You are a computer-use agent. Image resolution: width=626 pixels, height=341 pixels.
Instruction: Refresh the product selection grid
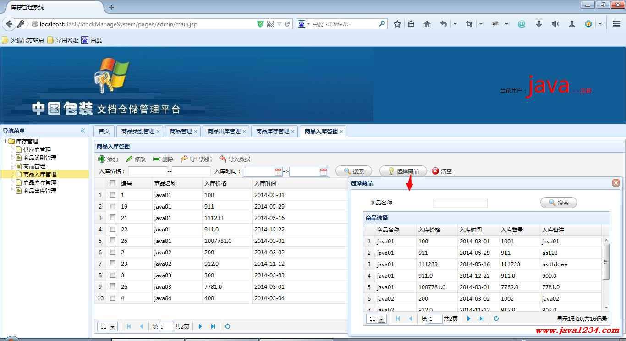[496, 319]
